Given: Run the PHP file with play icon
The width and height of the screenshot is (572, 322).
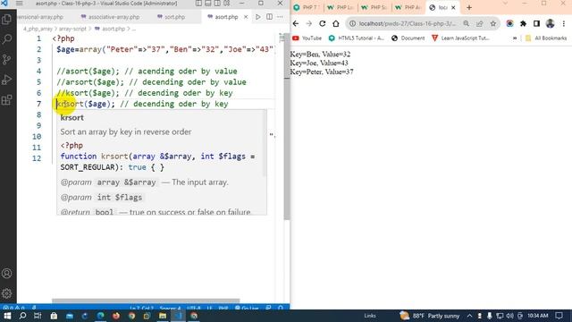Looking at the screenshot, I should [258, 17].
